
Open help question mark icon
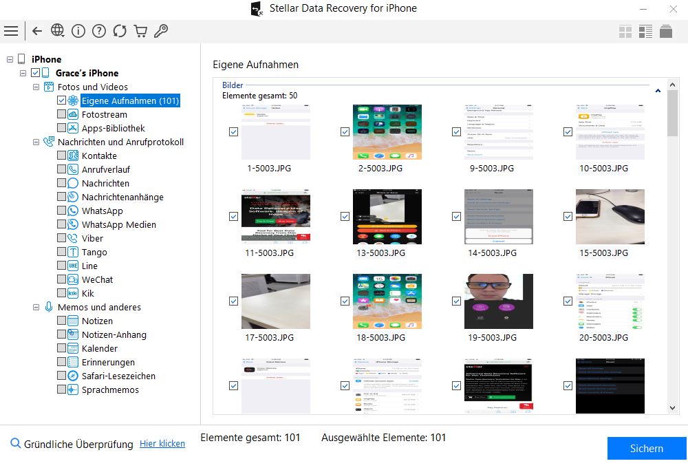click(x=99, y=31)
